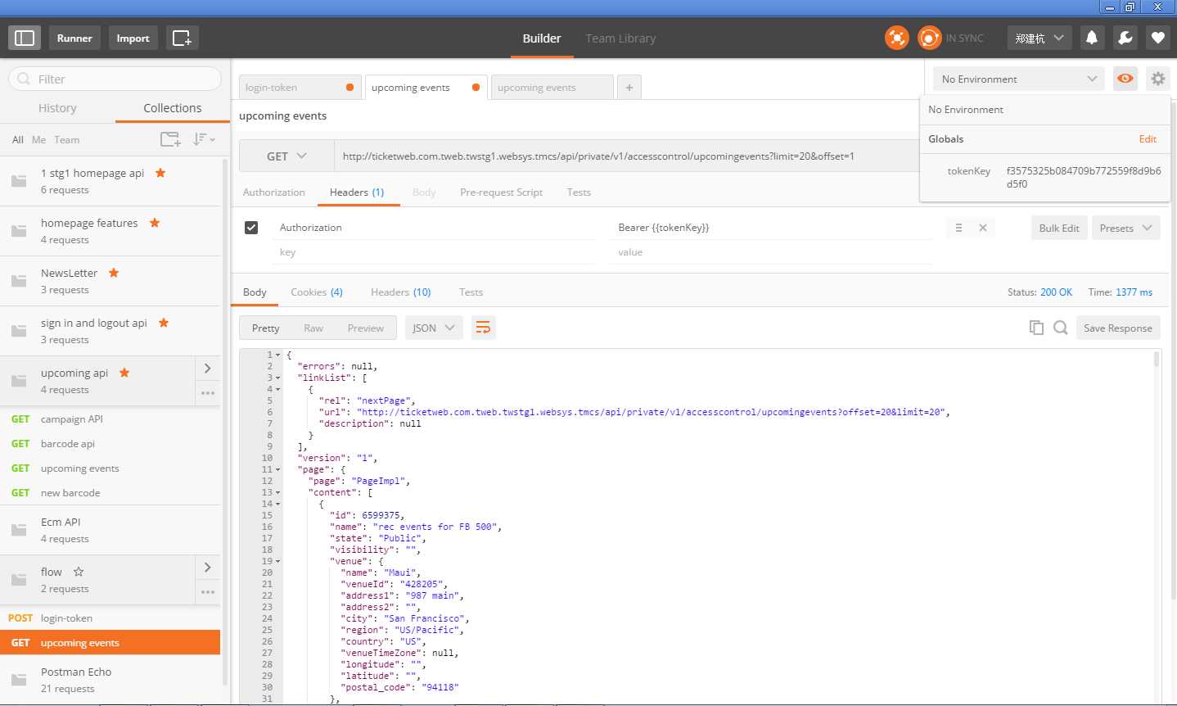This screenshot has width=1177, height=706.
Task: Add a new request tab
Action: pos(629,87)
